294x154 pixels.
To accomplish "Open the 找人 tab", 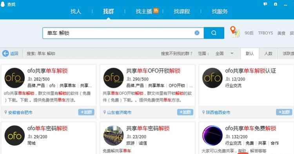I will click(x=76, y=11).
